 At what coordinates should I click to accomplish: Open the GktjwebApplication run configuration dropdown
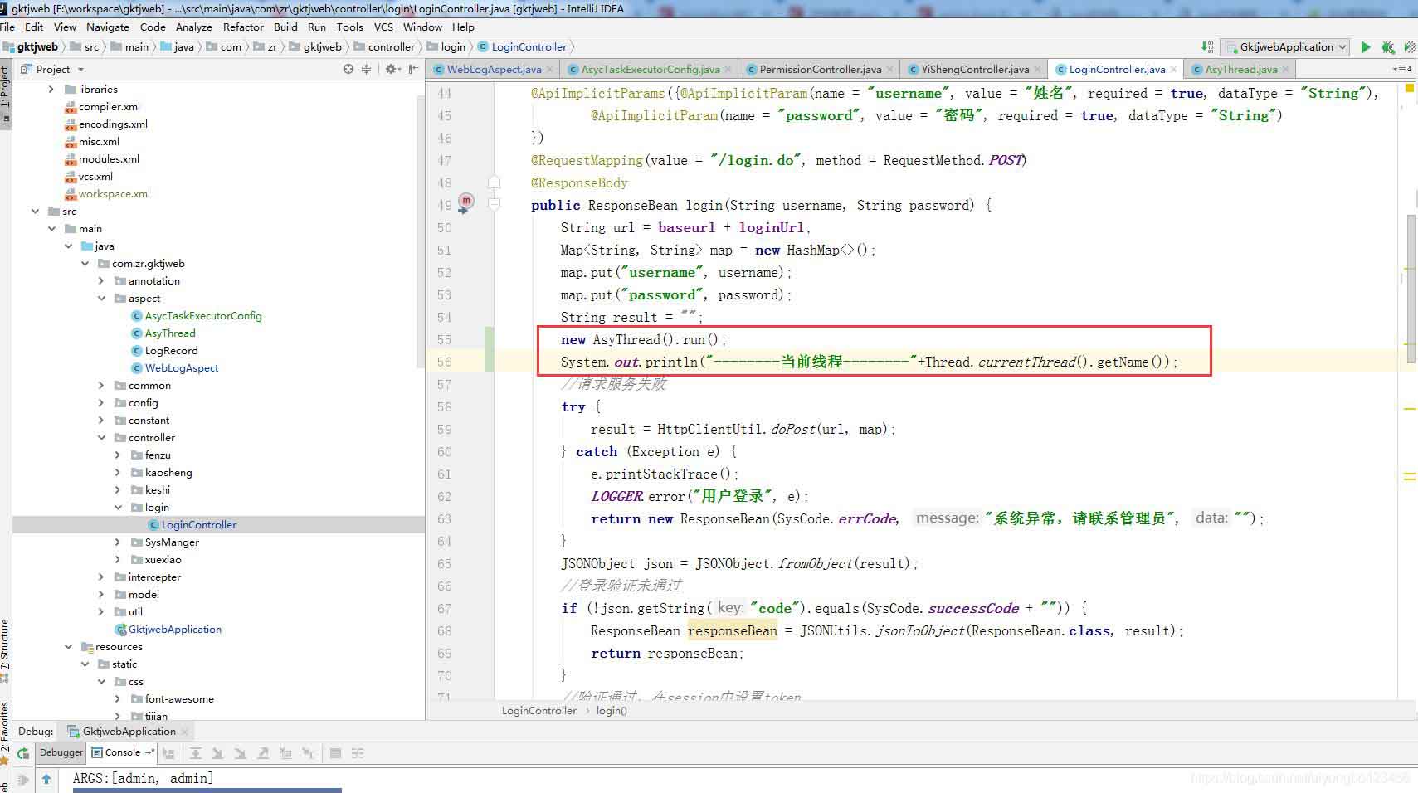point(1287,47)
